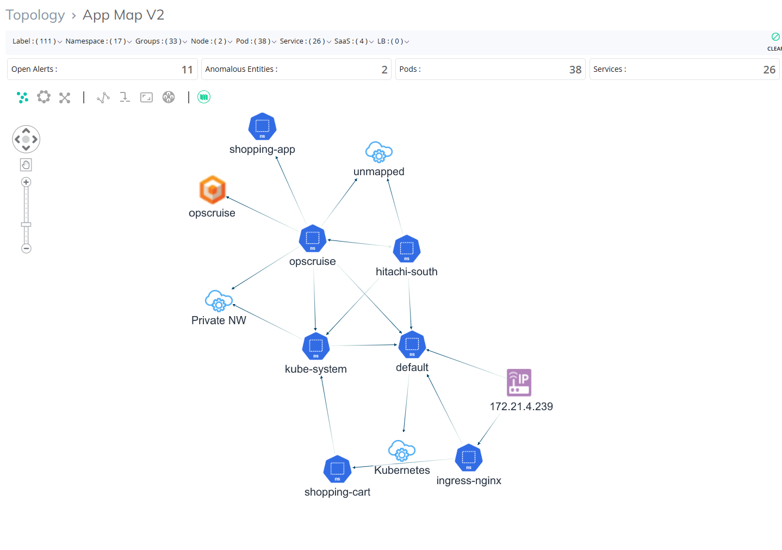Expand the SaaS (4) filter
The image size is (782, 550).
click(354, 41)
